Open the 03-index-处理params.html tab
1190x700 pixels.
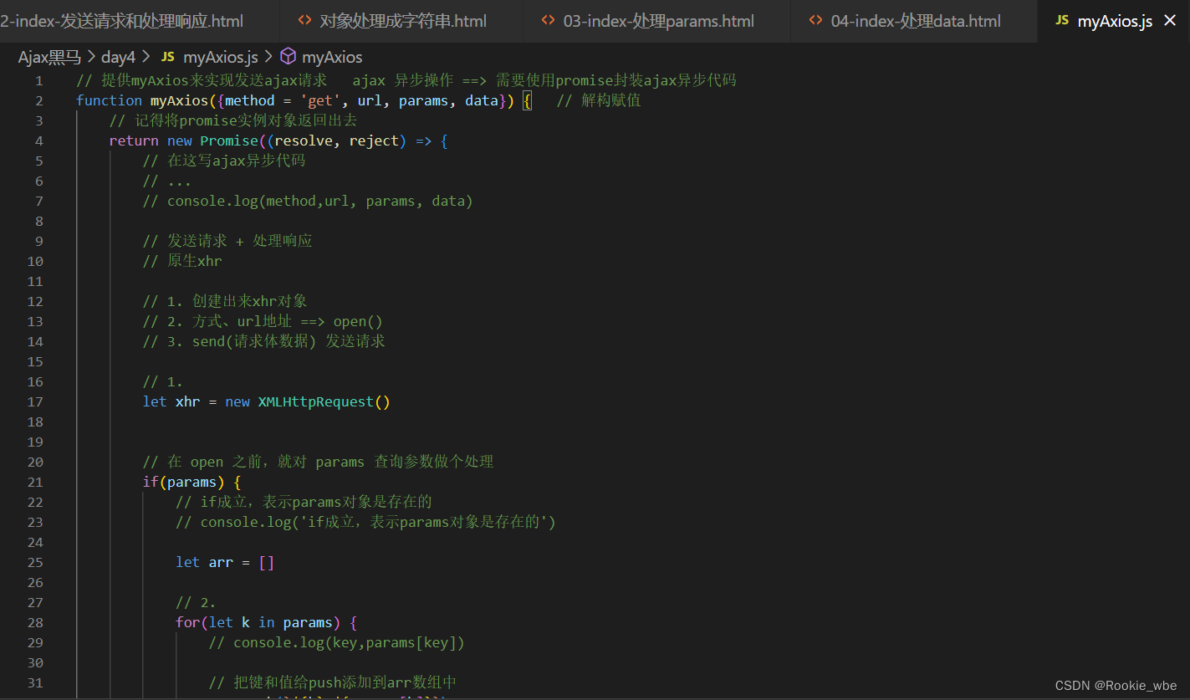coord(657,21)
